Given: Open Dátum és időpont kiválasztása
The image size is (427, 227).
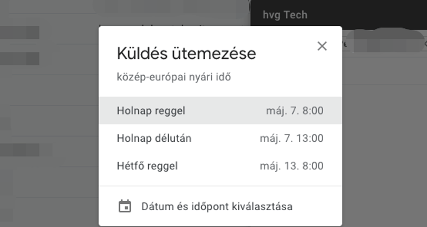Looking at the screenshot, I should (220, 207).
